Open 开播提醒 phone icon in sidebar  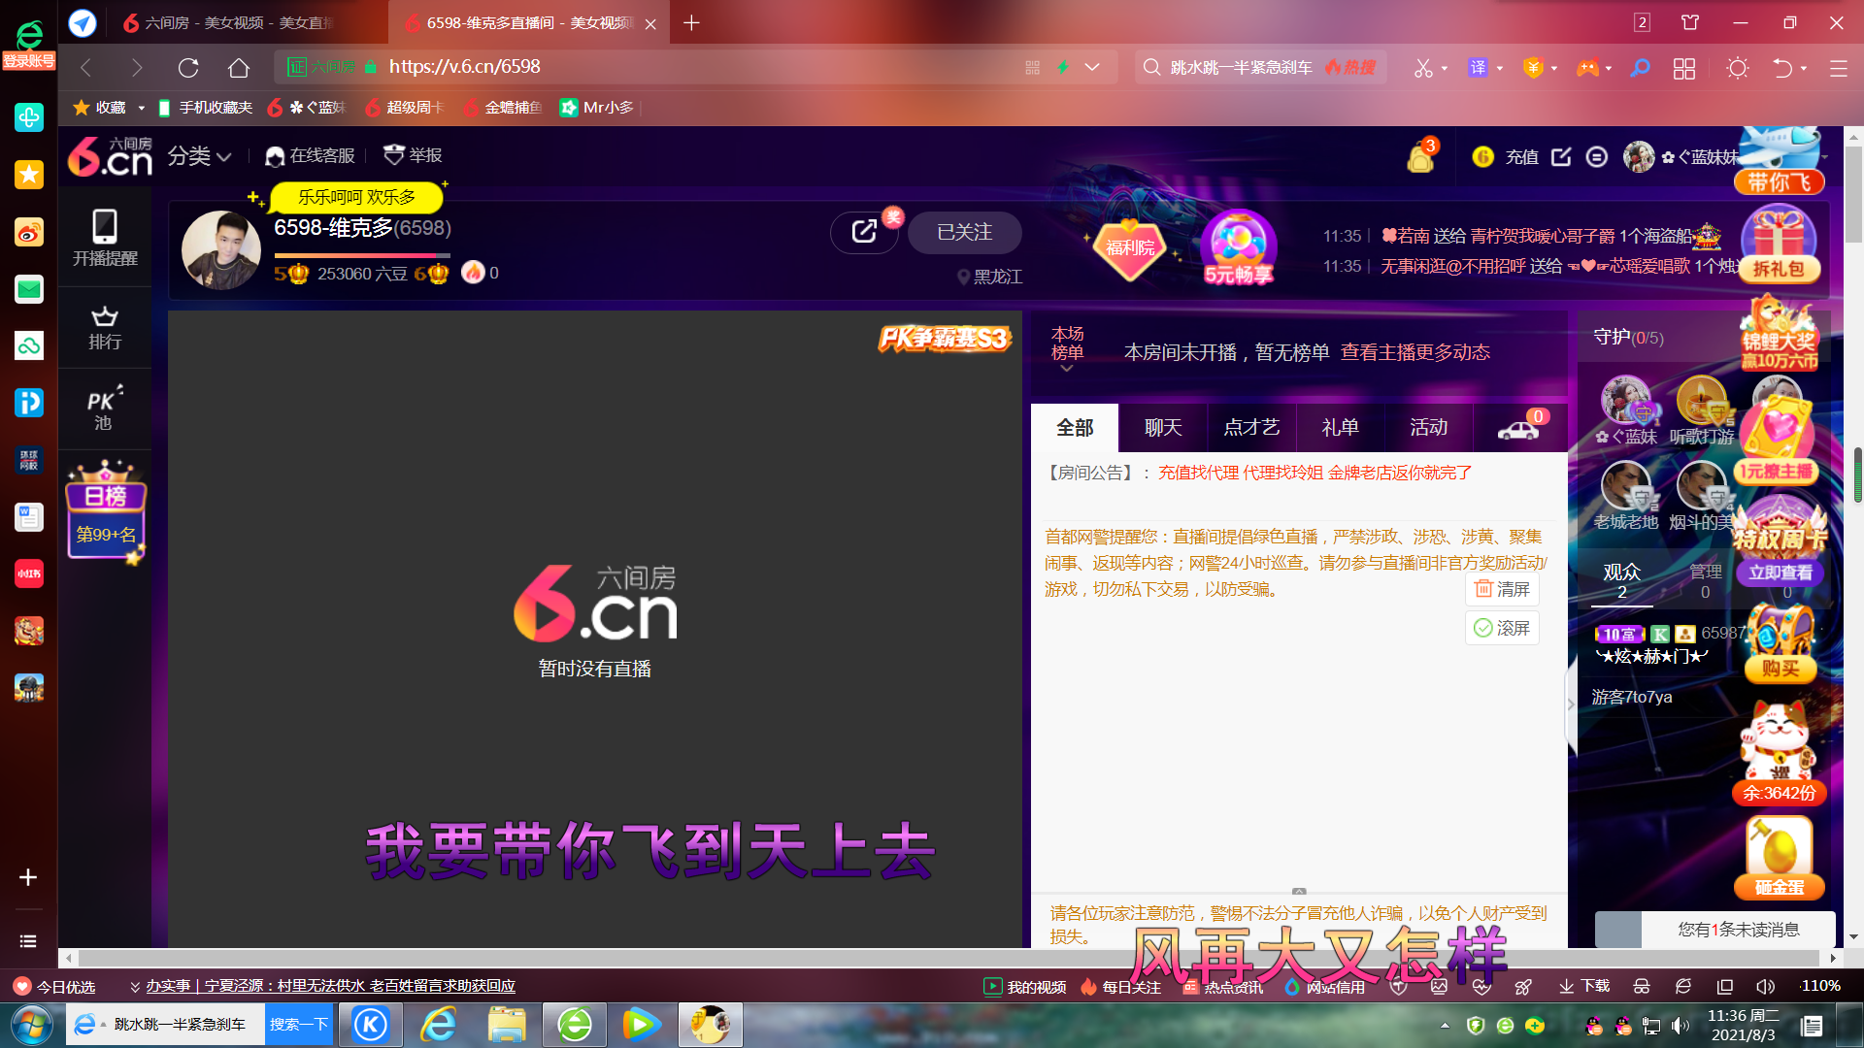(105, 238)
